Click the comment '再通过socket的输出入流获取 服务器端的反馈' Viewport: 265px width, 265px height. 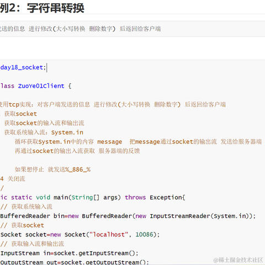coord(77,151)
